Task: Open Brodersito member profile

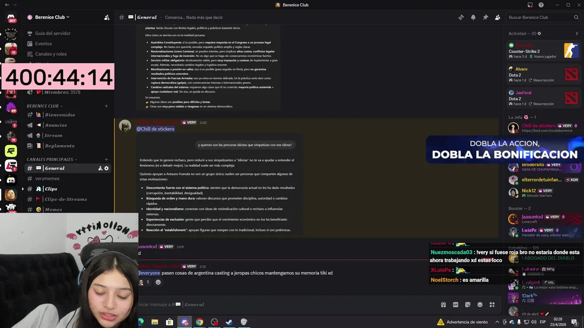Action: tap(543, 167)
